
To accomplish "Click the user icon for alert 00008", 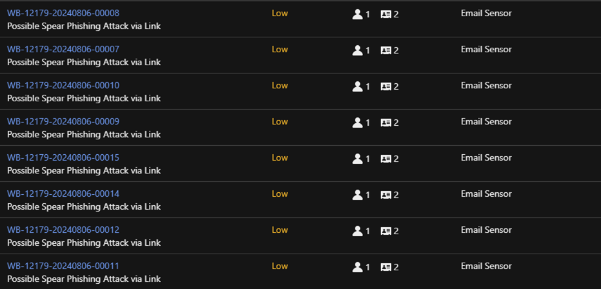I will pos(357,14).
